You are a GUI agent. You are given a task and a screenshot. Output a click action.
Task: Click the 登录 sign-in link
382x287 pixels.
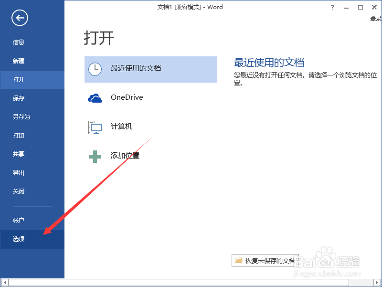[x=375, y=19]
